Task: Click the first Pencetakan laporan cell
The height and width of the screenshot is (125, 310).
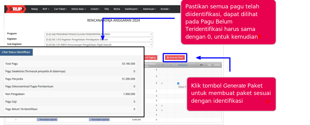Action: [47, 119]
